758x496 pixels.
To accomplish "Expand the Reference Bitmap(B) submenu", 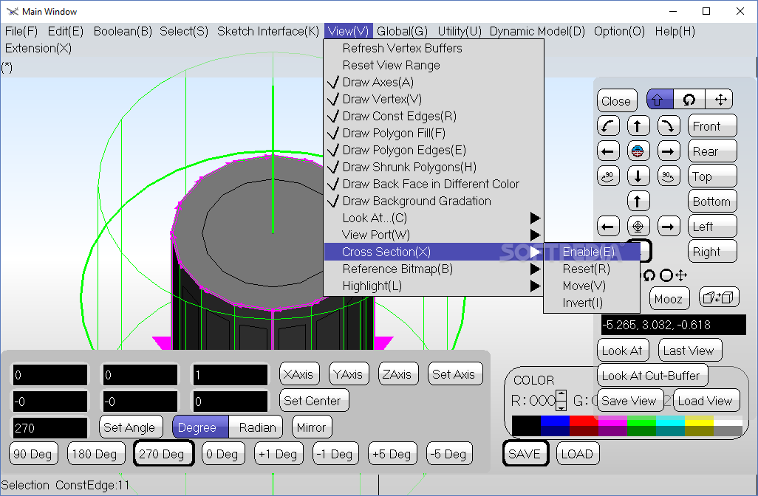I will tap(434, 269).
